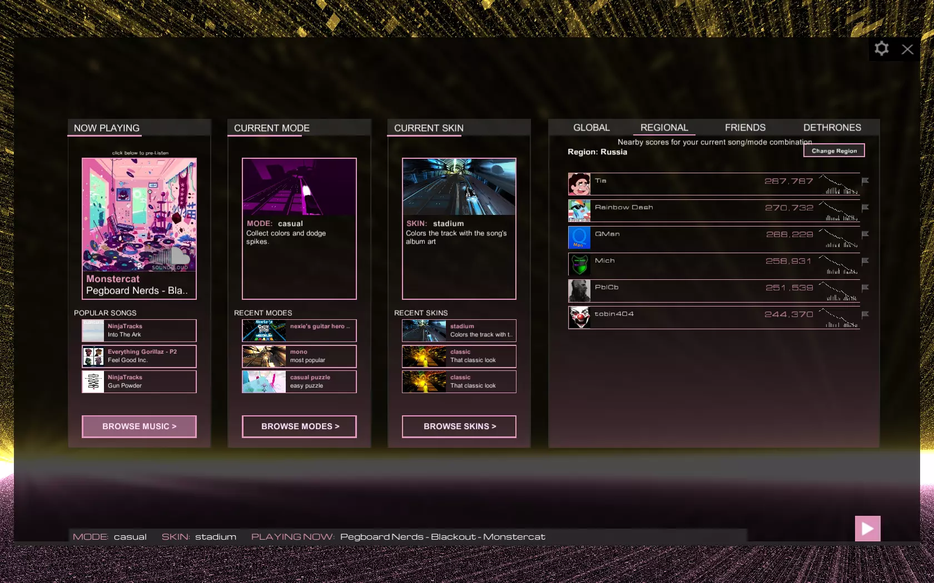The width and height of the screenshot is (934, 583).
Task: Click the "Region: Russia" label
Action: [597, 152]
